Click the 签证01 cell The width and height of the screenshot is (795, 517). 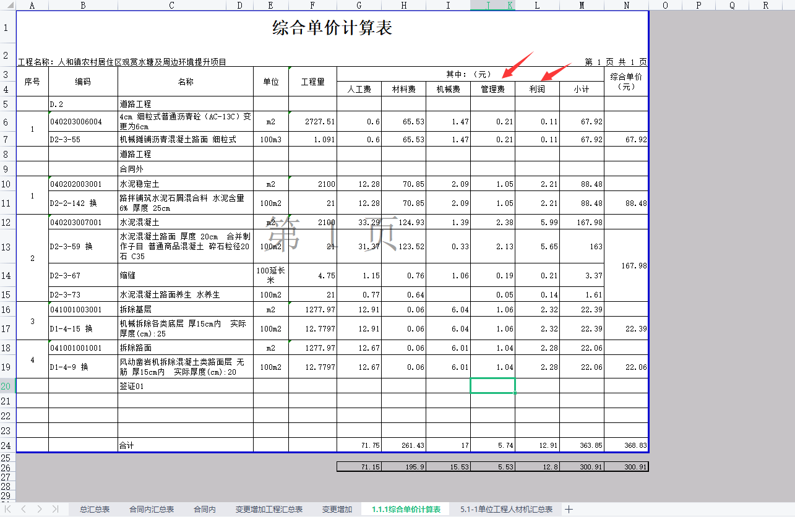185,386
